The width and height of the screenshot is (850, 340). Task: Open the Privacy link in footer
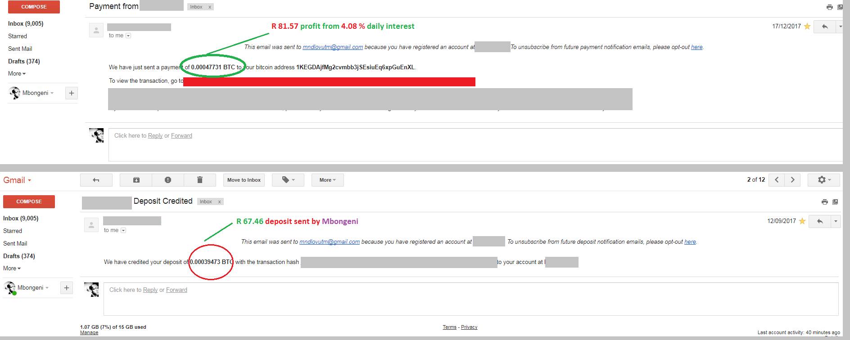pyautogui.click(x=469, y=327)
